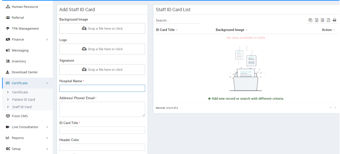Click the Print icon
The image size is (340, 154).
point(334,20)
